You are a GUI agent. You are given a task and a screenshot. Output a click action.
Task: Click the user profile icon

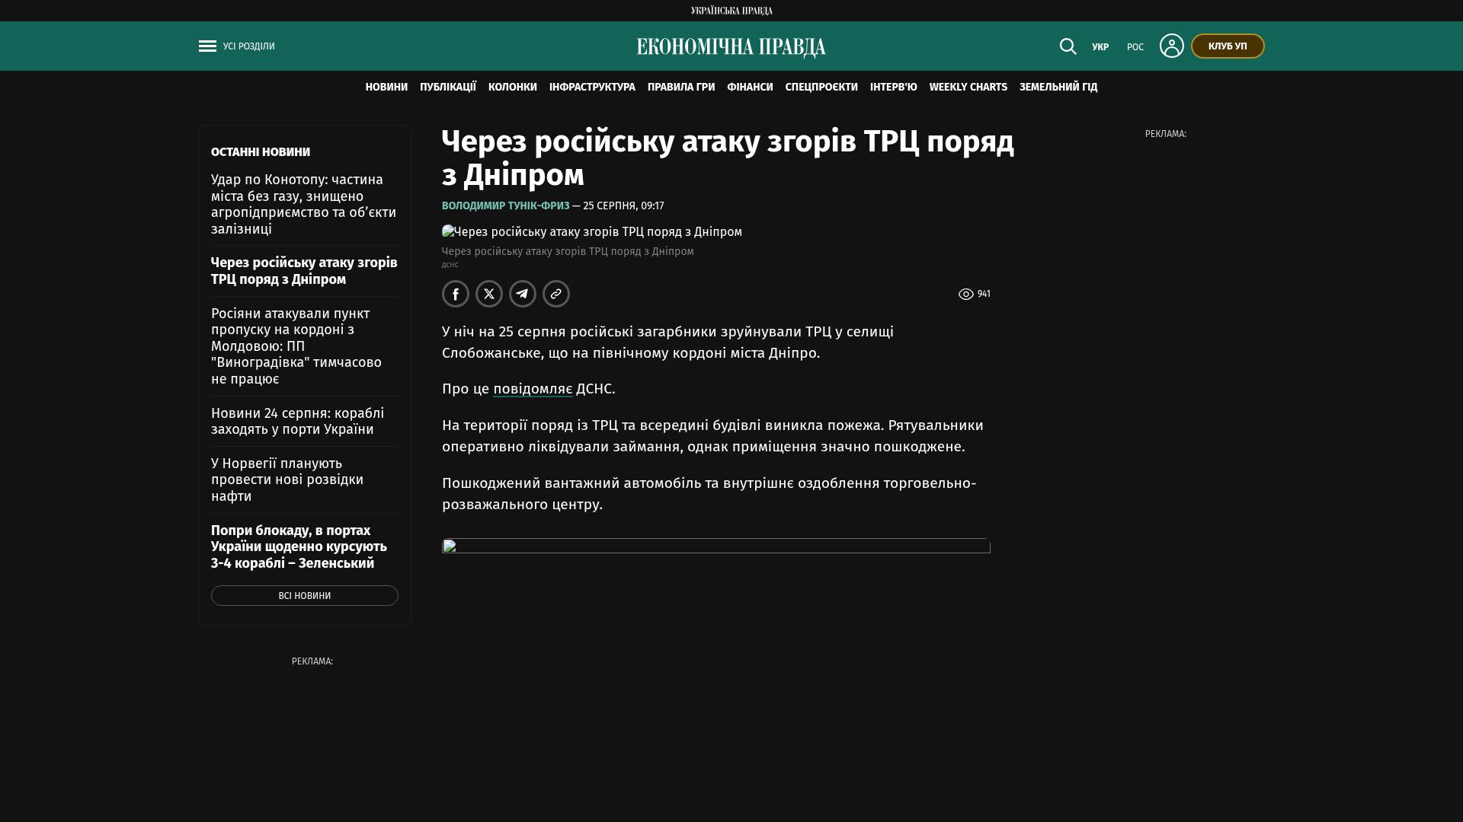[x=1171, y=46]
